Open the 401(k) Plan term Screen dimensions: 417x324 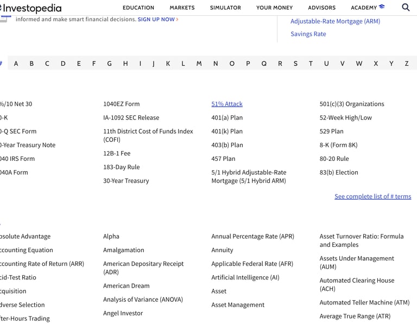coord(227,132)
